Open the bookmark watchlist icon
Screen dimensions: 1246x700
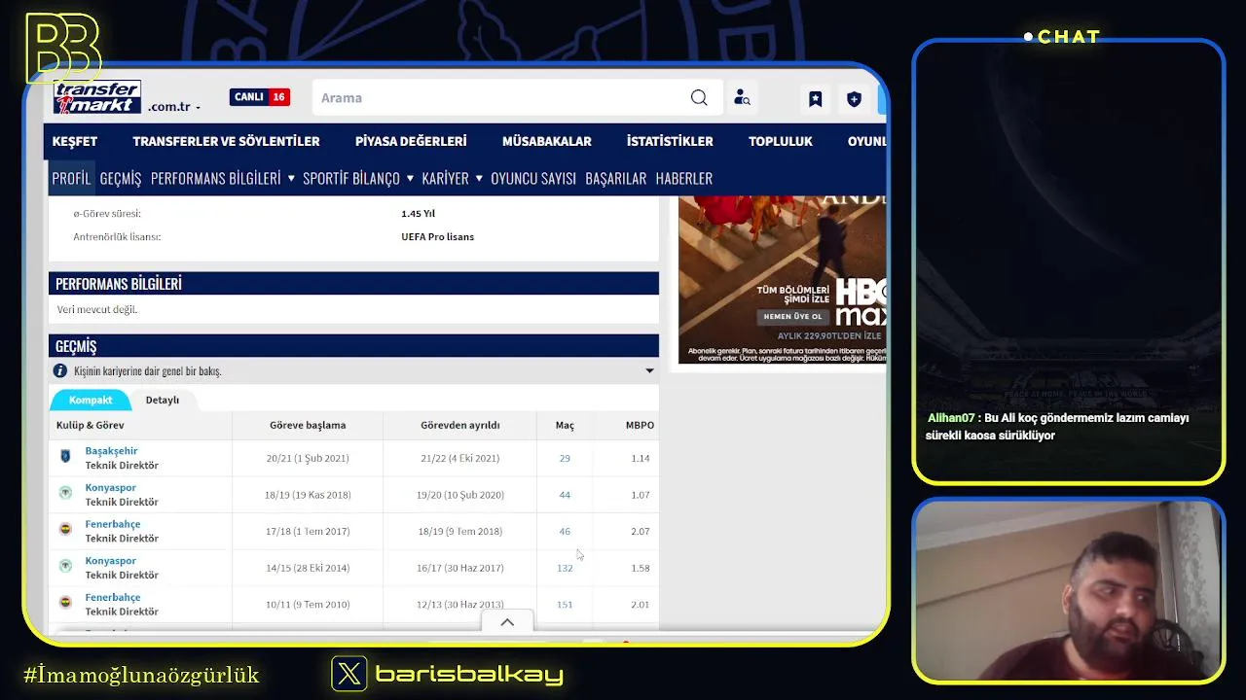coord(816,98)
